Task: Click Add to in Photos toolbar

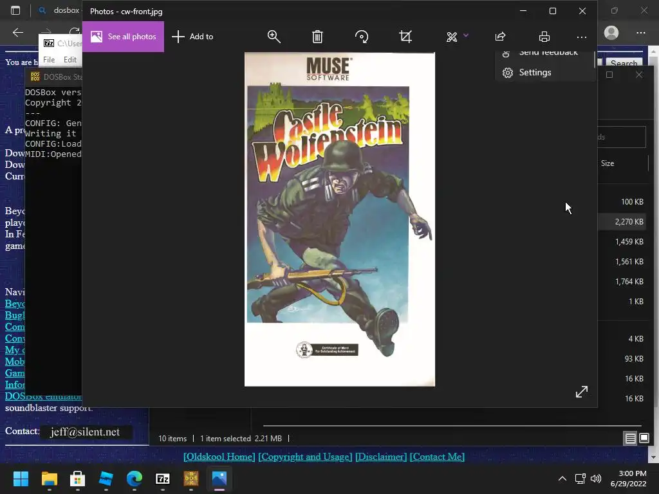Action: 192,37
